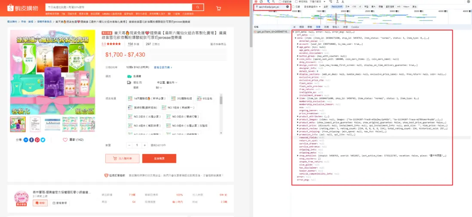
Task: Select the NO.1組合 variation option
Action: pos(178,107)
